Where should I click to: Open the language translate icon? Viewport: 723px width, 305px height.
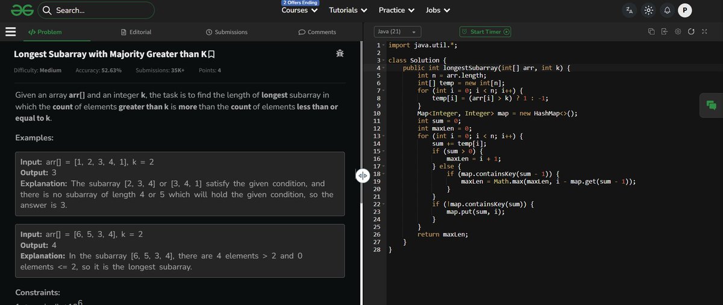[629, 10]
